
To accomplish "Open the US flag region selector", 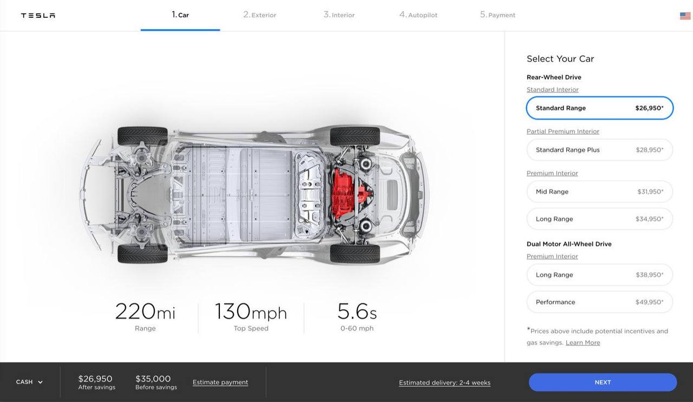I will (x=685, y=16).
